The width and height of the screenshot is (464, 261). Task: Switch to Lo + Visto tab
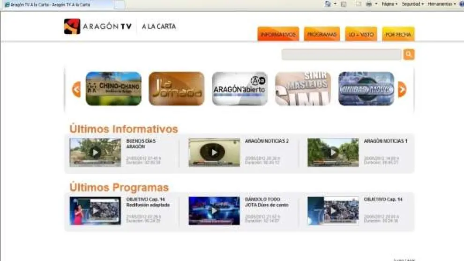click(361, 34)
